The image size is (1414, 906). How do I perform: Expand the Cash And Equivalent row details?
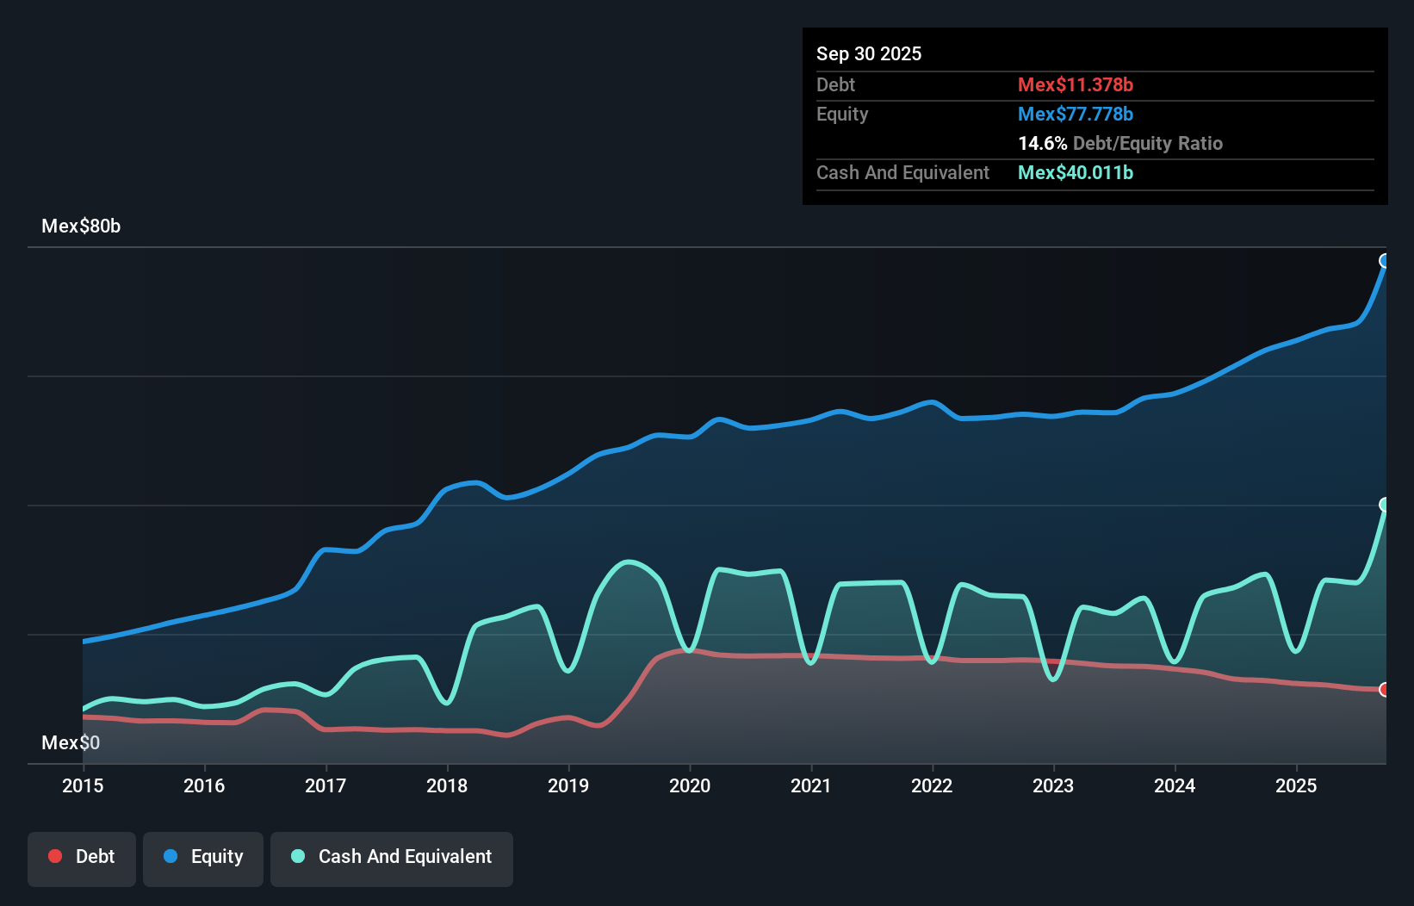point(902,172)
